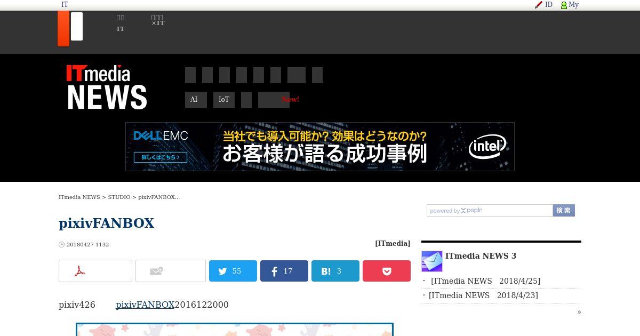Screen dimensions: 640x336
Task: Click the 検索 search button
Action: click(564, 211)
